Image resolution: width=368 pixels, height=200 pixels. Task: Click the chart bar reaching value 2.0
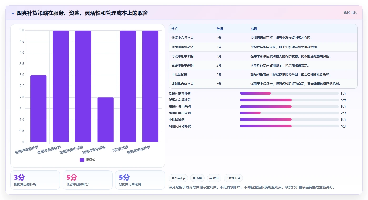pyautogui.click(x=105, y=120)
